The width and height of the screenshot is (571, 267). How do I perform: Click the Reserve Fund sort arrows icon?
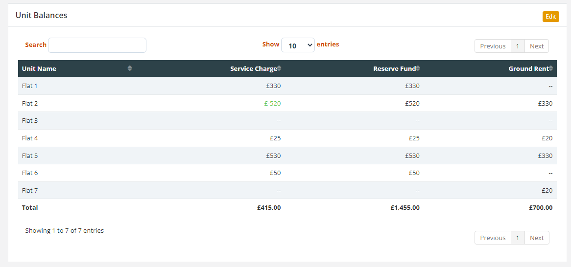tap(418, 68)
